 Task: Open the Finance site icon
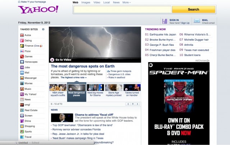[x=22, y=46]
